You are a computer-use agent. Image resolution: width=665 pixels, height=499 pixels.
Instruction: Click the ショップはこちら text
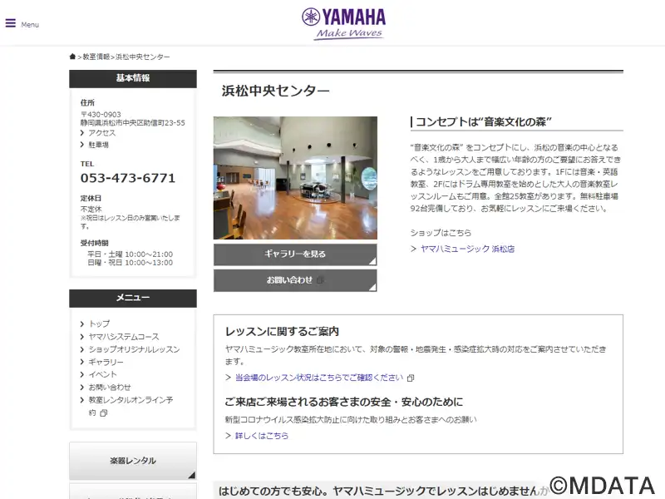coord(441,233)
